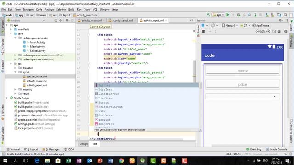Screen dimensions: 294x165
Task: Click the name field in device preview
Action: [243, 71]
